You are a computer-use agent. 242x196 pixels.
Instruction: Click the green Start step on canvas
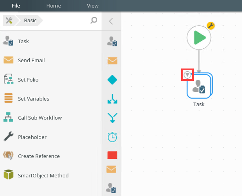pyautogui.click(x=199, y=38)
